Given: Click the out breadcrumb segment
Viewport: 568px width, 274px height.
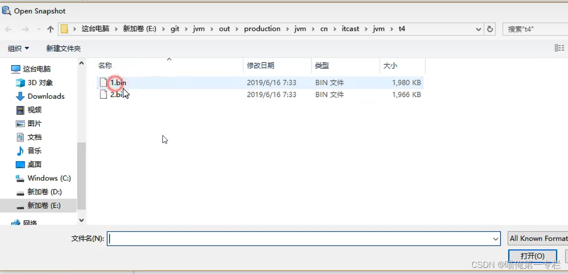Looking at the screenshot, I should coord(224,29).
